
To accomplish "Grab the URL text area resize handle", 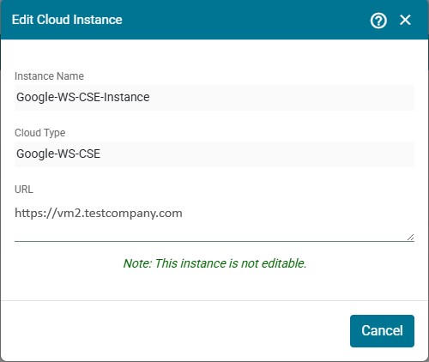I will [411, 238].
